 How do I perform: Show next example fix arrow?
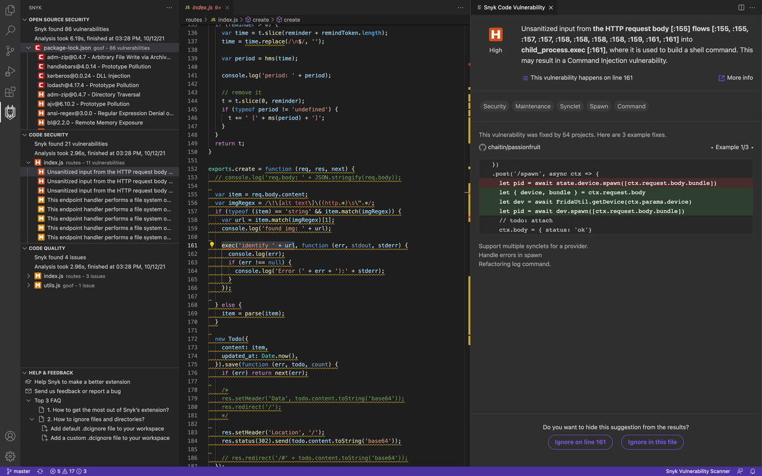tap(752, 147)
